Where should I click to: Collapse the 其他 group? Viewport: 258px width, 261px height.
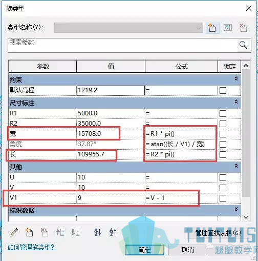coord(236,166)
